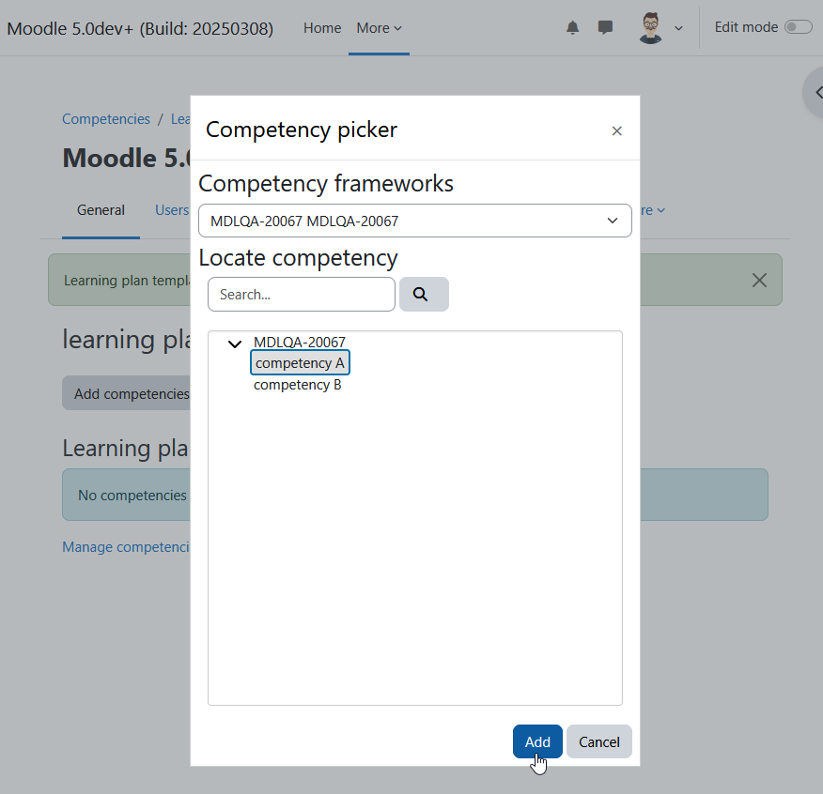This screenshot has height=794, width=823.
Task: Open the More navigation menu
Action: [379, 28]
